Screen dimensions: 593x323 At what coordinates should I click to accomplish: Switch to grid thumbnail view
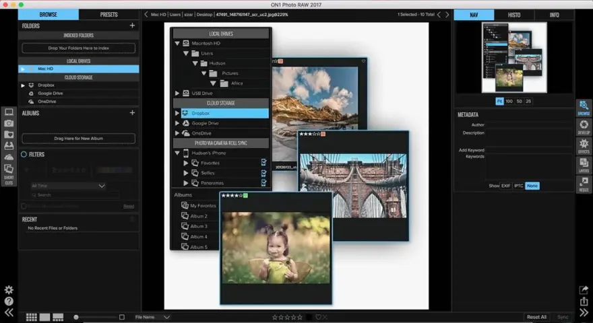click(x=32, y=318)
